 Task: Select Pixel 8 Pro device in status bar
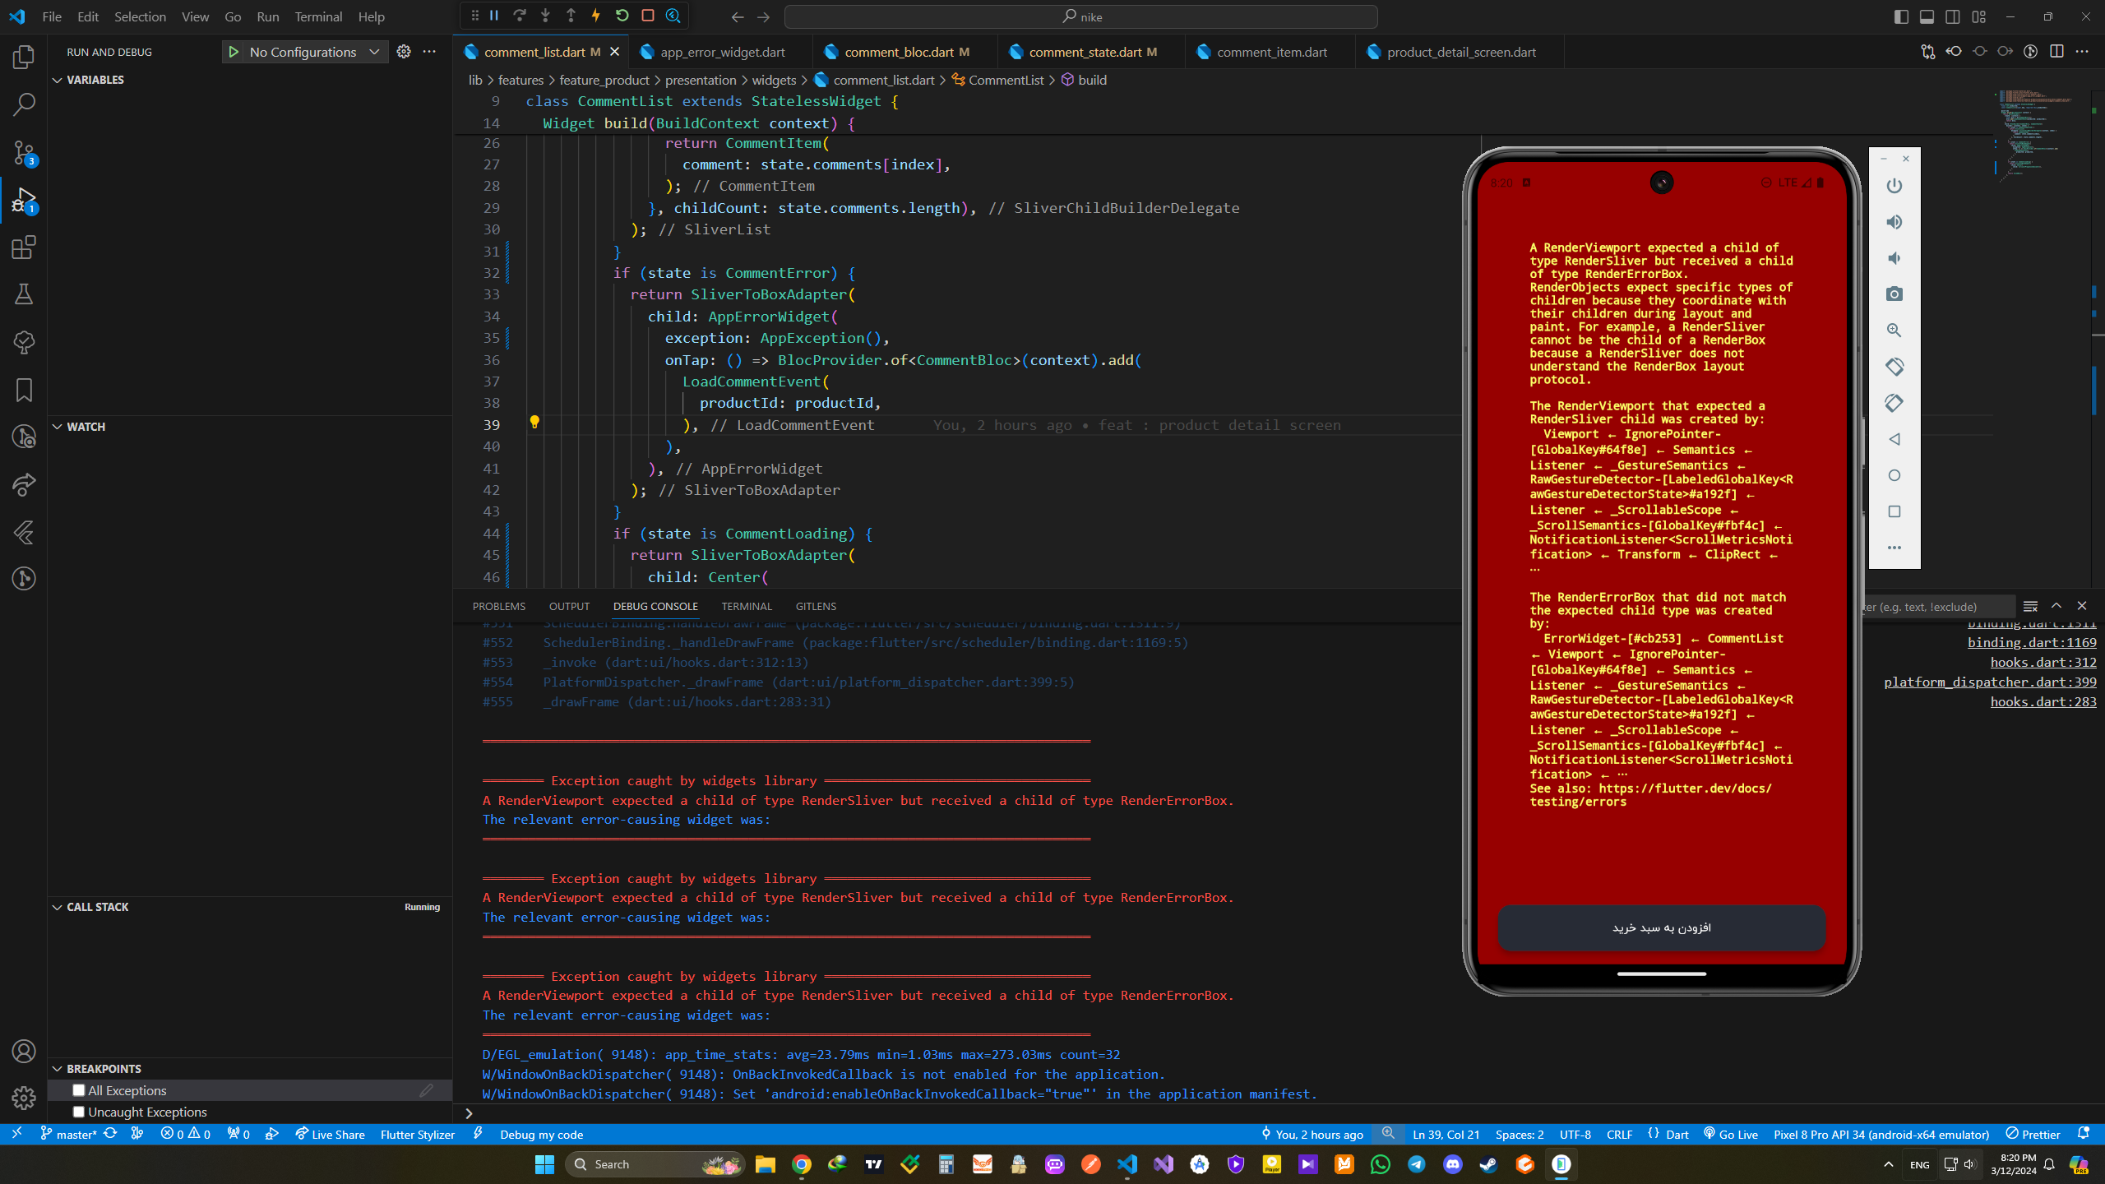coord(1881,1135)
